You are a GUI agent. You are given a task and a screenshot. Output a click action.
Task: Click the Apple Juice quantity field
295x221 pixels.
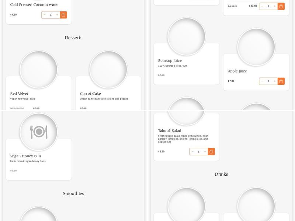pos(268,81)
